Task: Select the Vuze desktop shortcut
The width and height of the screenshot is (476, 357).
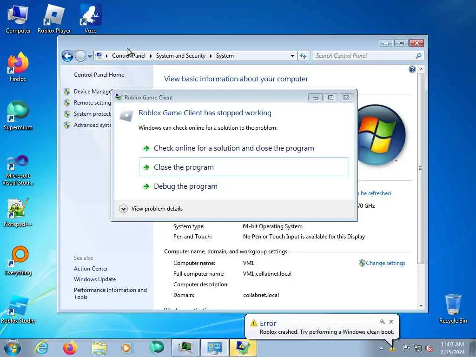Action: pos(91,19)
